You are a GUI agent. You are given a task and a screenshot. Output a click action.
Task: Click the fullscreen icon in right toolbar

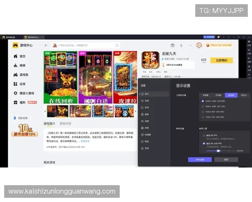[249, 66]
